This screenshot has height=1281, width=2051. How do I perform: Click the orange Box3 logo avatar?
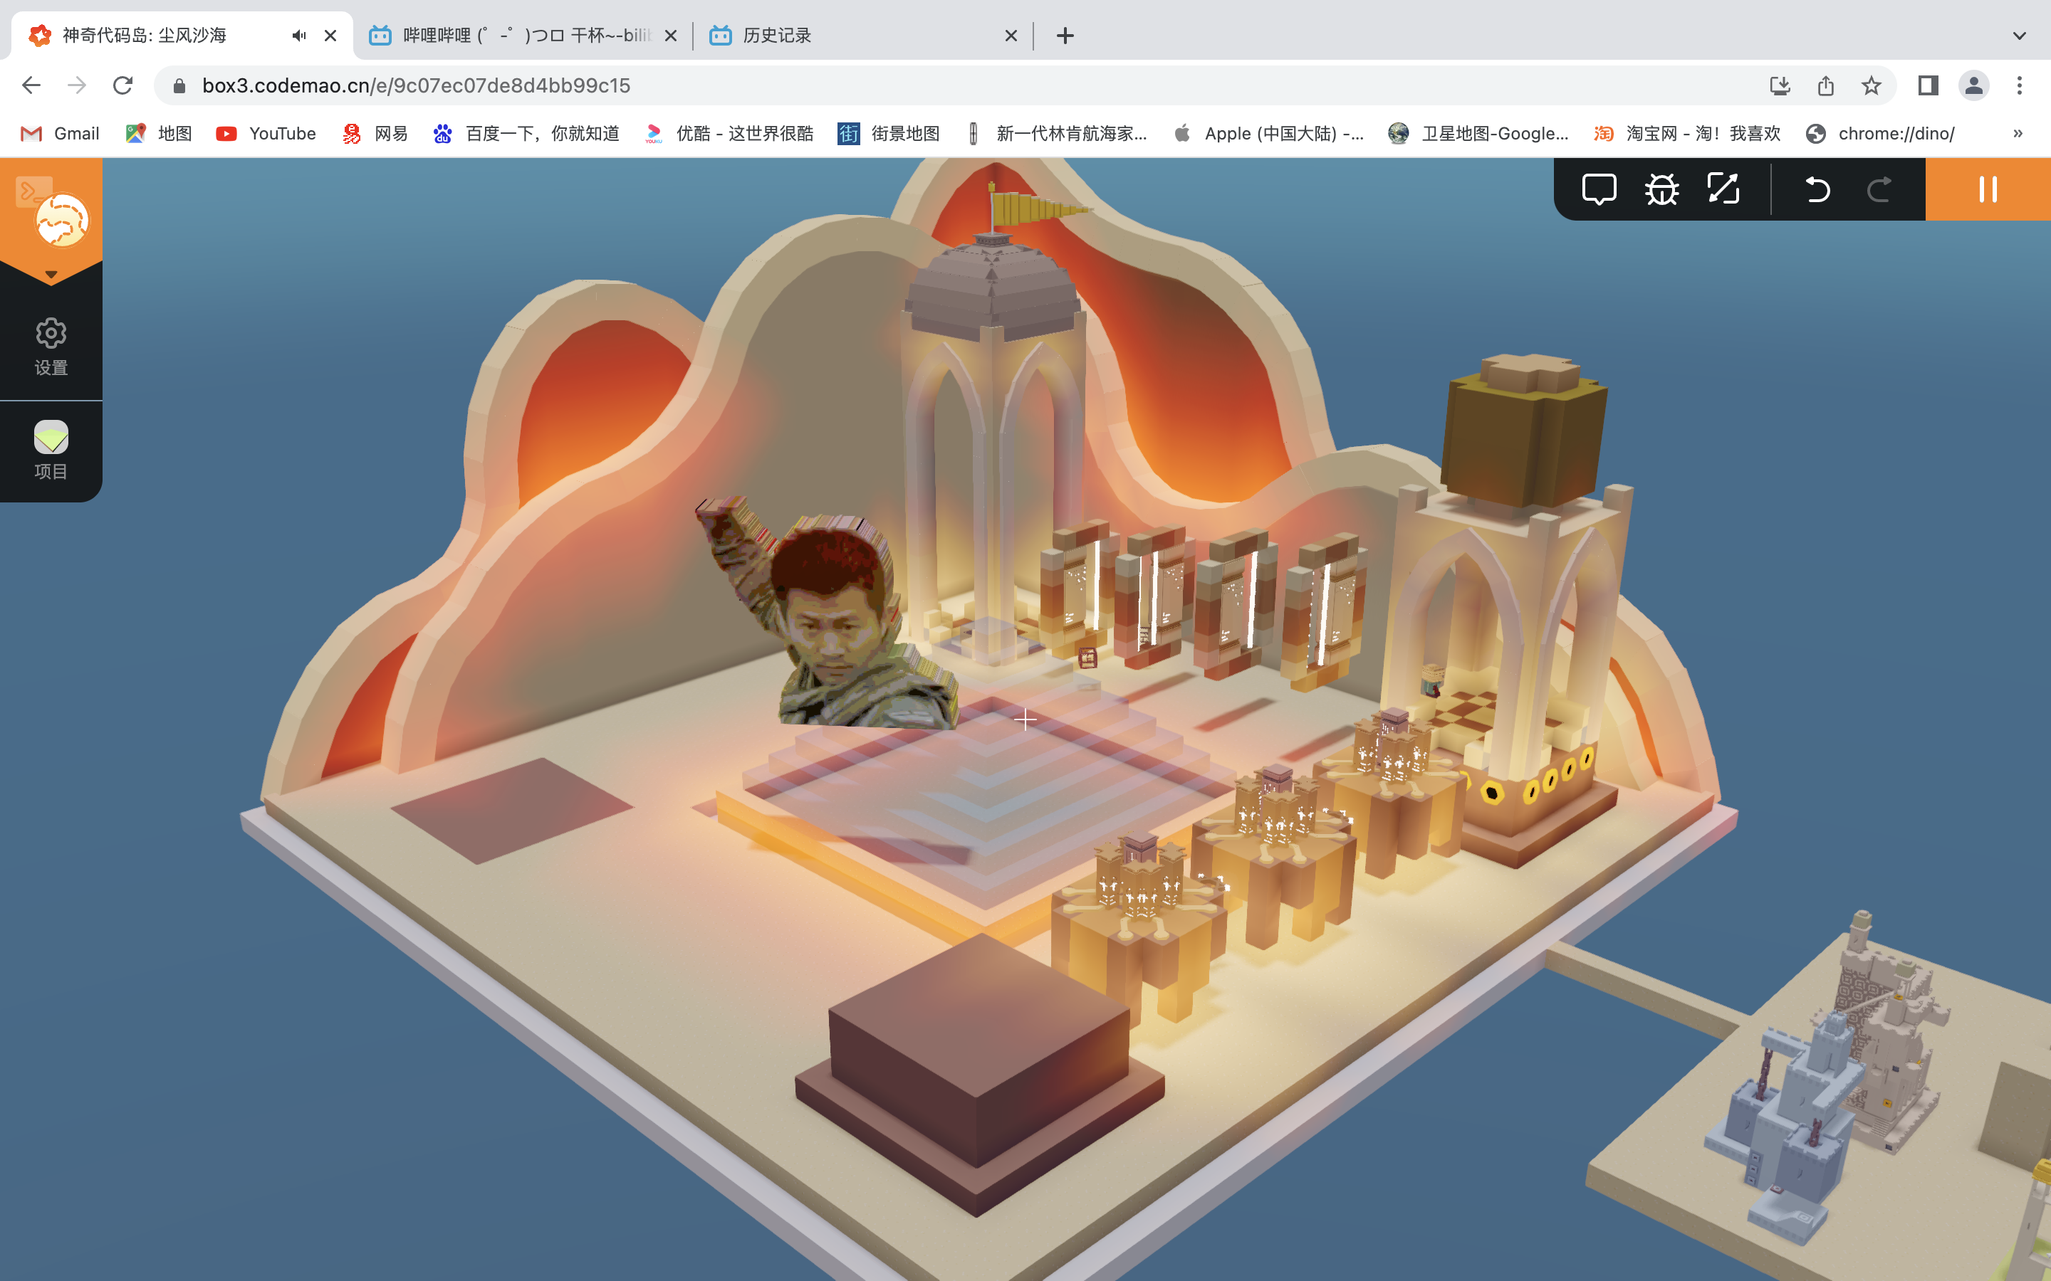62,221
